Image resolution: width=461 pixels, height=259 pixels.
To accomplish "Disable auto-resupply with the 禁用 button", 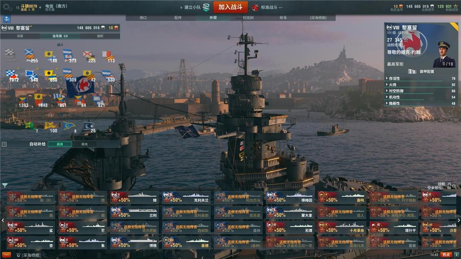I will coord(85,144).
